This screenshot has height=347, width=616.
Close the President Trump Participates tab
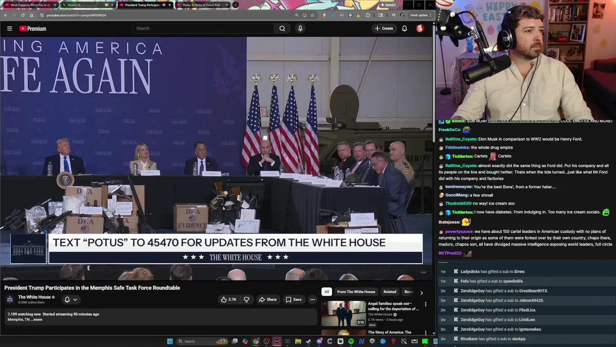point(169,5)
